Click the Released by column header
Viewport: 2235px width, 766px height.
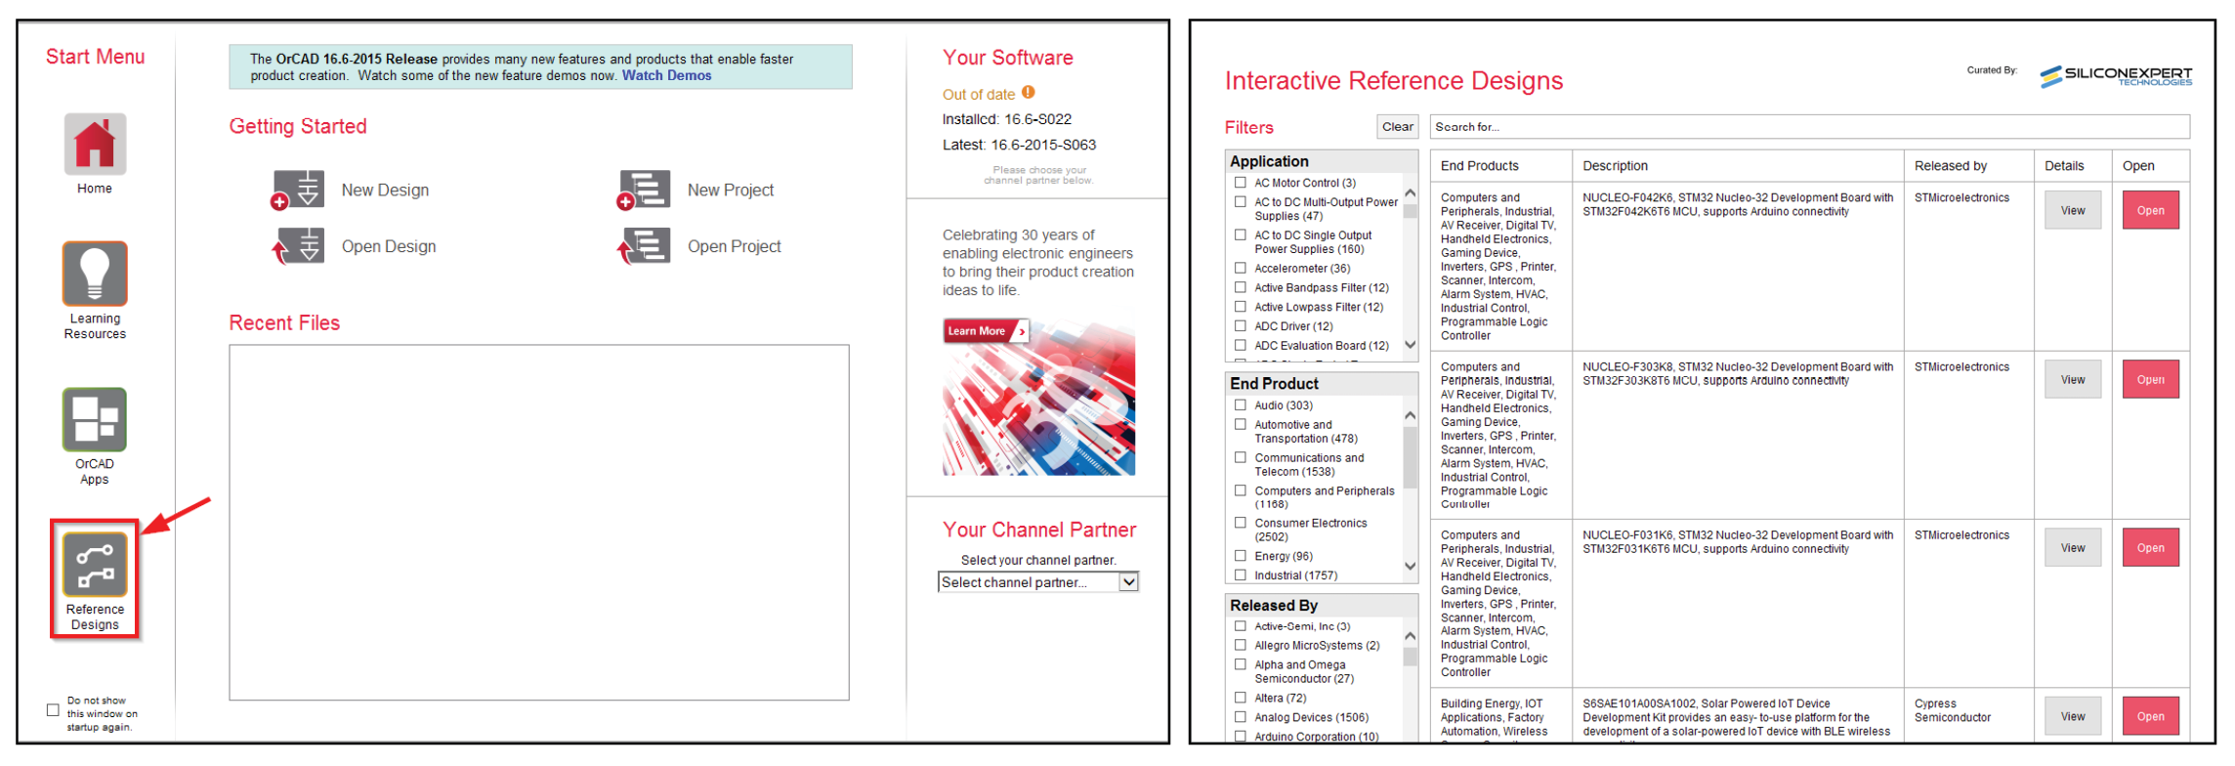coord(1969,166)
